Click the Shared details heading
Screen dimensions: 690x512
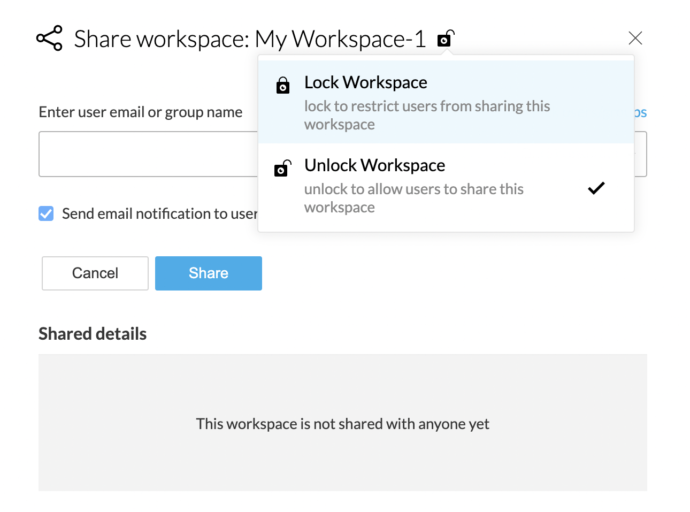[93, 334]
